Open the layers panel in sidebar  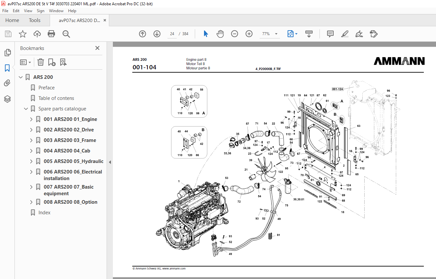pos(7,99)
